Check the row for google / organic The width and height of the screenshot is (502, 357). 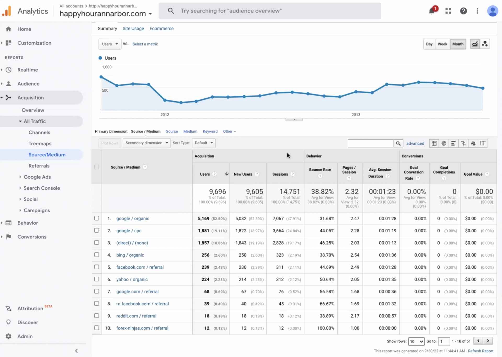tap(96, 218)
